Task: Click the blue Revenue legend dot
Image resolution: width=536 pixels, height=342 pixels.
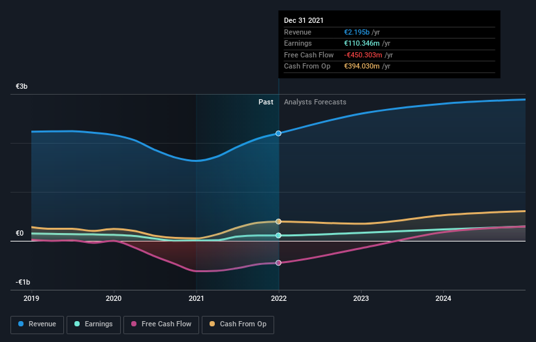Action: pos(21,324)
